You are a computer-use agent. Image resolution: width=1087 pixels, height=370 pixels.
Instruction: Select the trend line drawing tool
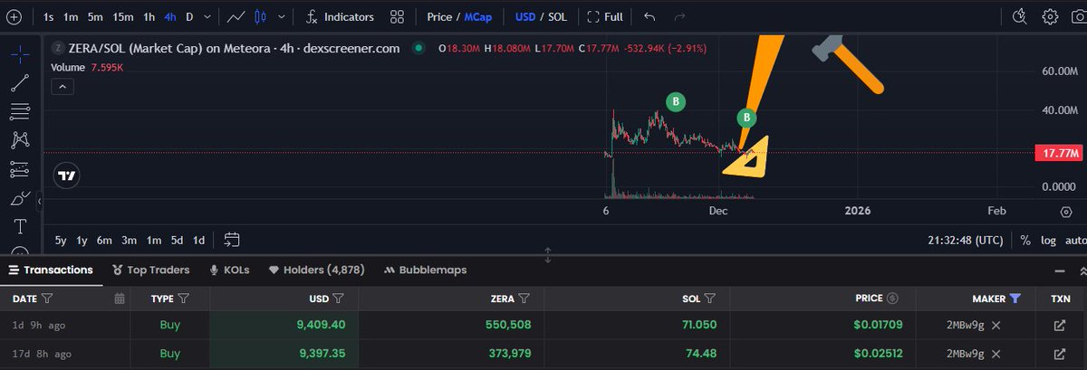click(x=20, y=83)
